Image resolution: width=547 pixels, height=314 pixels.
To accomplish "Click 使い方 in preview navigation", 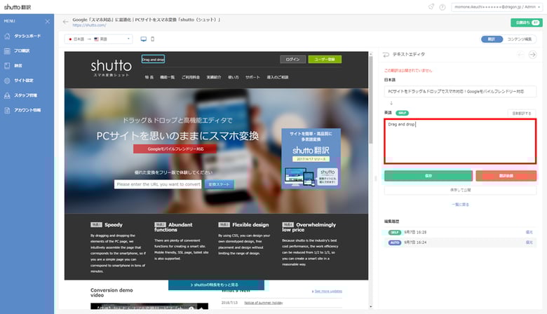I will [234, 77].
